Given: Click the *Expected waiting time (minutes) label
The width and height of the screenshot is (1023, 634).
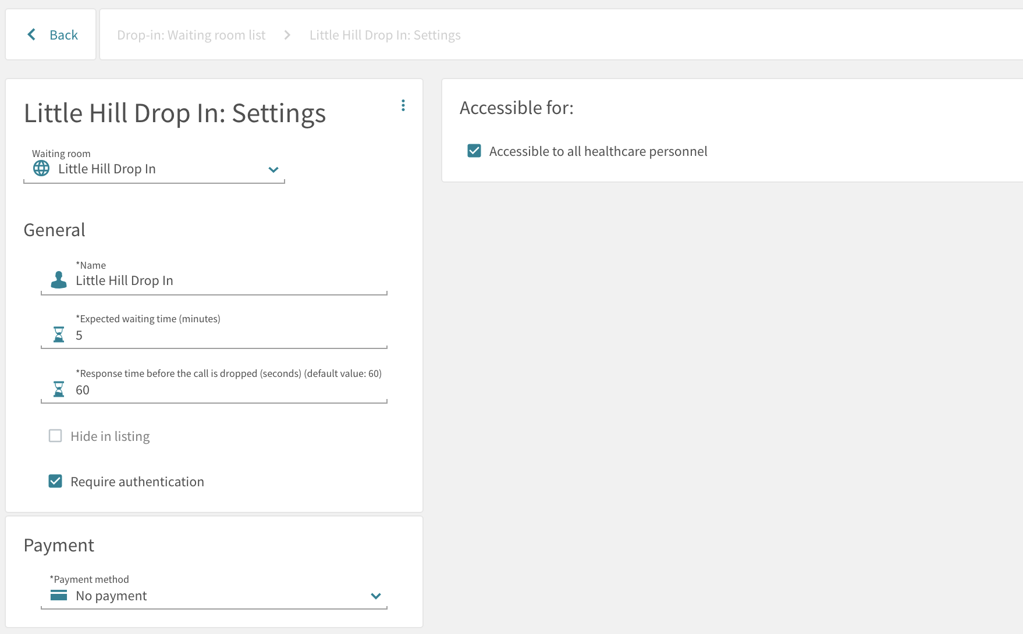Looking at the screenshot, I should 148,319.
